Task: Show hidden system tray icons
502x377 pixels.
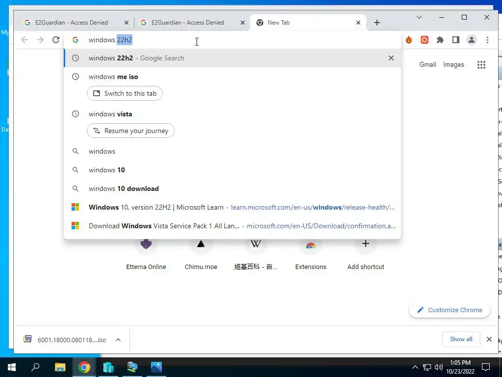Action: (415, 367)
